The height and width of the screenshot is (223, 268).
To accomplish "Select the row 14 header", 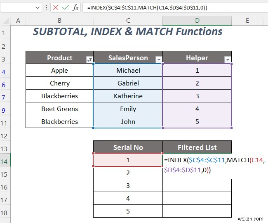I will tap(5, 161).
